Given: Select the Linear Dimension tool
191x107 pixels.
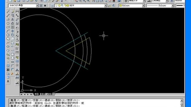Looking at the screenshot, I should pos(17,12).
